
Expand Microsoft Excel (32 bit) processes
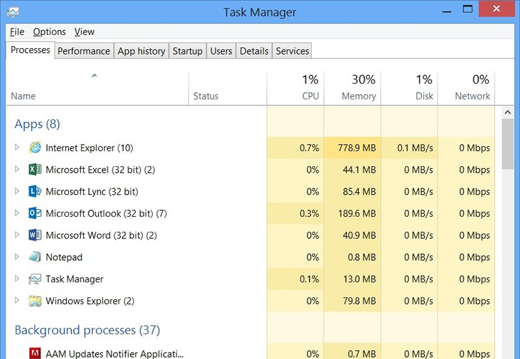[17, 169]
